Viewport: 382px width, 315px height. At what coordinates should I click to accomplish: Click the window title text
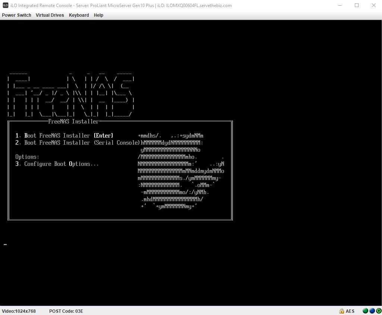121,5
